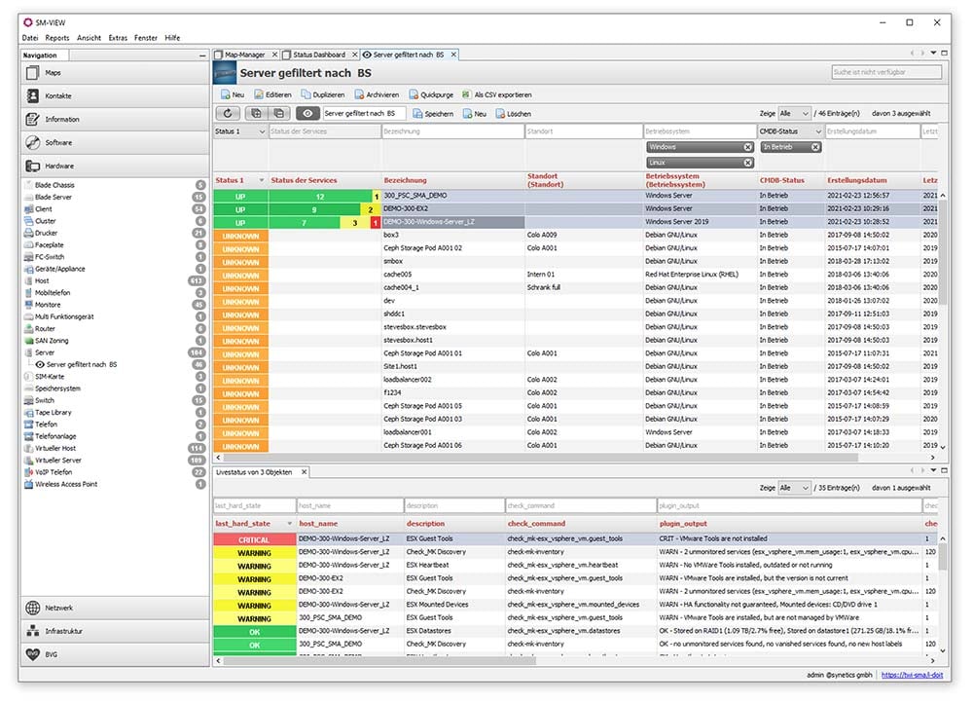The height and width of the screenshot is (703, 973).
Task: Sort by last_hard_state column arrow
Action: pos(289,524)
